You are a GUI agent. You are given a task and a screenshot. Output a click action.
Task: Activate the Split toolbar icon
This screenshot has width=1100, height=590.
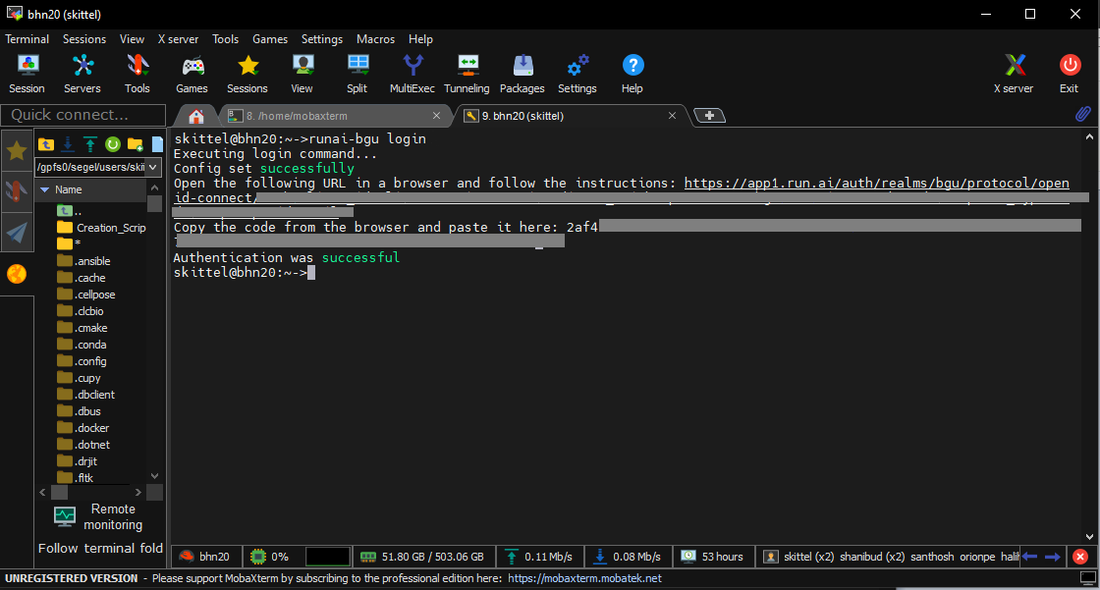[x=357, y=74]
